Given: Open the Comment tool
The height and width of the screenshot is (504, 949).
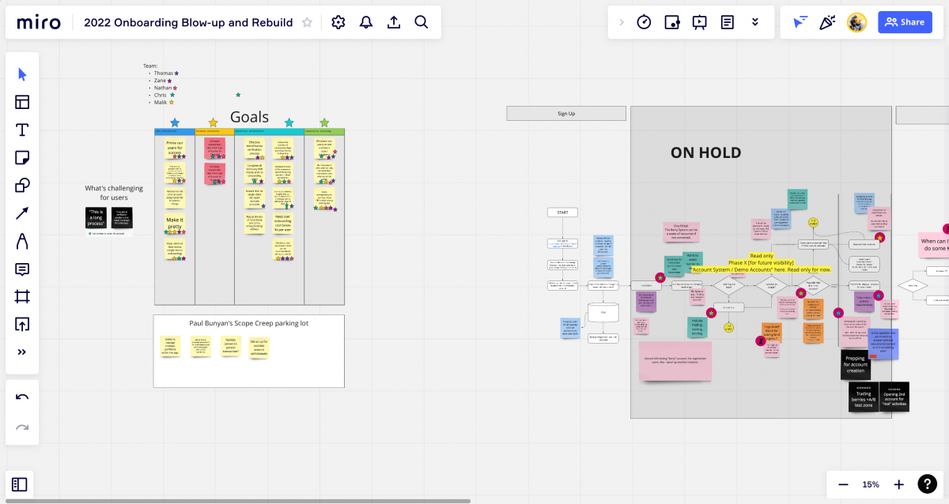Looking at the screenshot, I should (x=22, y=269).
